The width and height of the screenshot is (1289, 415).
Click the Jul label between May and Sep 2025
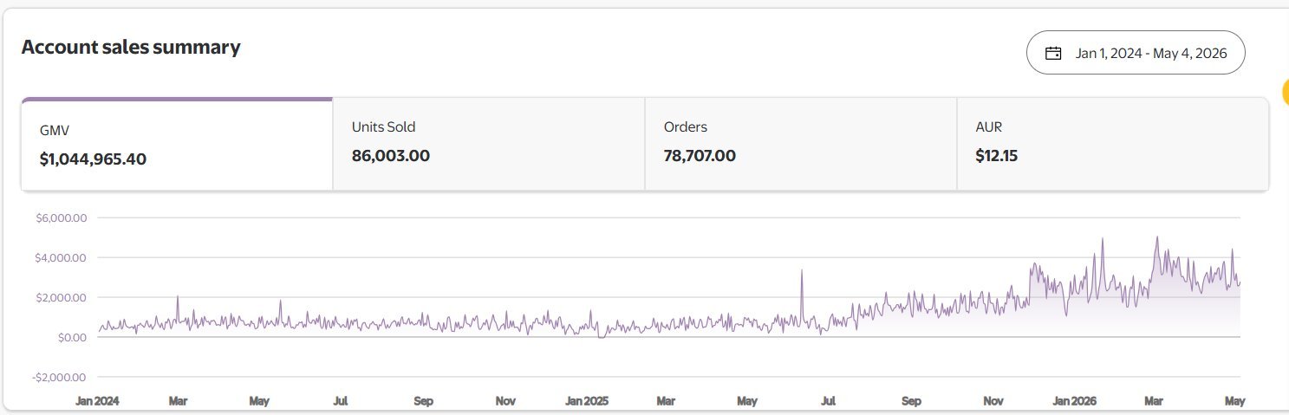click(x=829, y=401)
